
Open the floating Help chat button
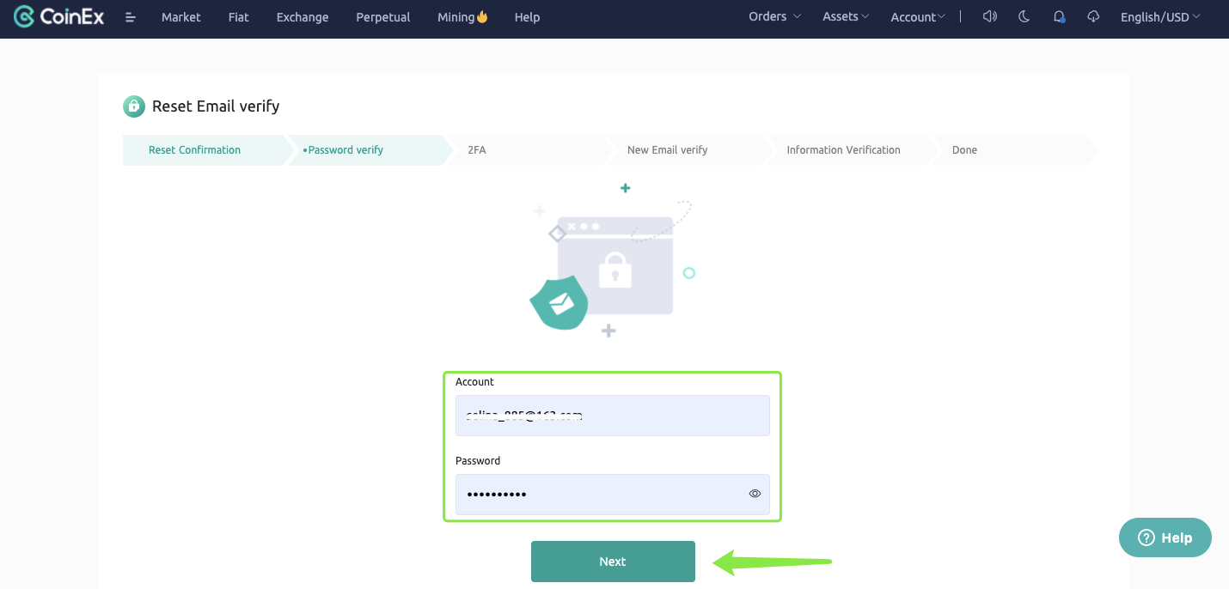[1165, 537]
